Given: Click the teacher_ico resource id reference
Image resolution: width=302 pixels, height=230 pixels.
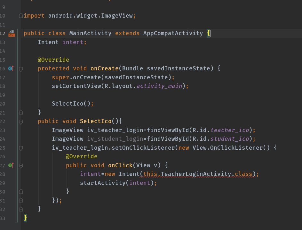Looking at the screenshot, I should pos(229,130).
